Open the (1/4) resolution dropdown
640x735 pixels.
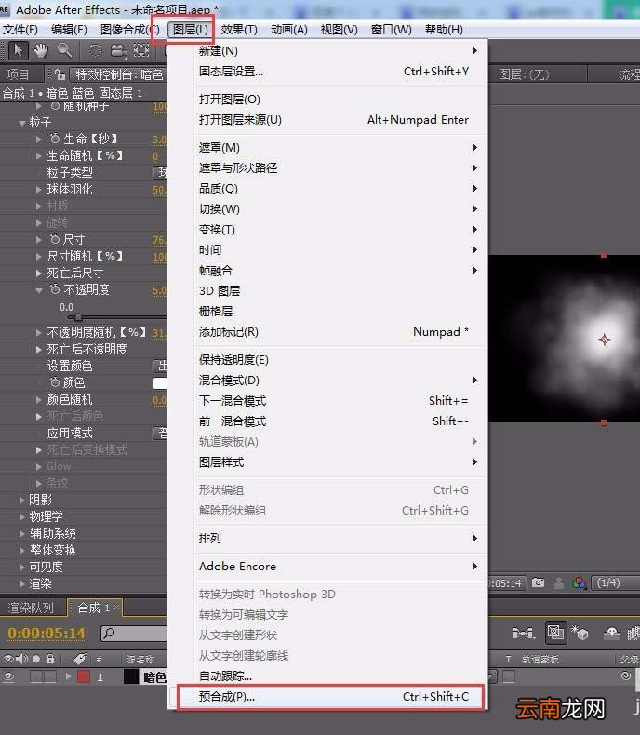tap(615, 582)
